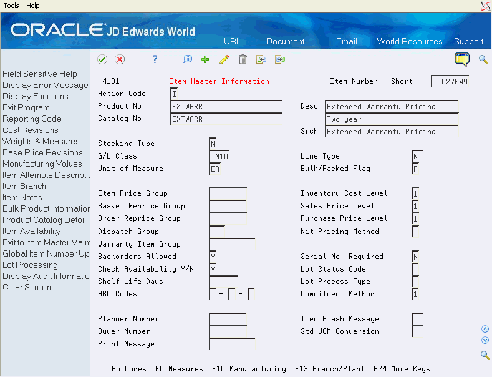
Task: Click the green plus Add icon
Action: [205, 59]
